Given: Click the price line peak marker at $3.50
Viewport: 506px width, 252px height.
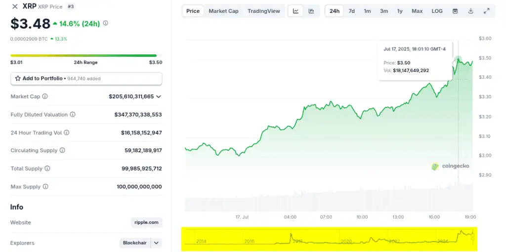Looking at the screenshot, I should coord(458,59).
